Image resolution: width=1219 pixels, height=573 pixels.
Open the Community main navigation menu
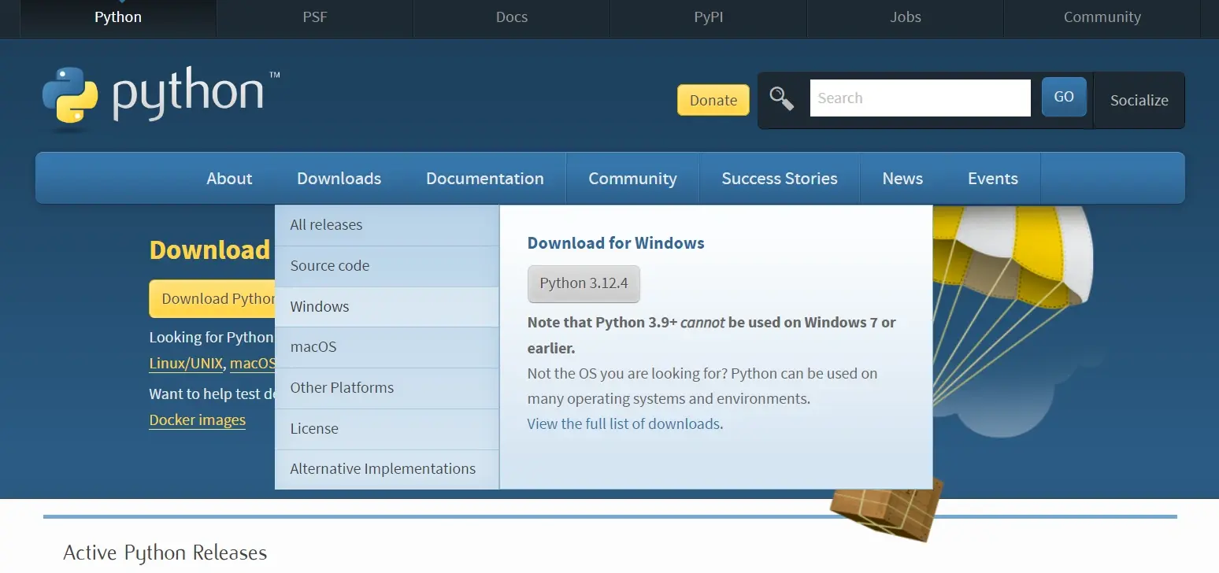[632, 179]
